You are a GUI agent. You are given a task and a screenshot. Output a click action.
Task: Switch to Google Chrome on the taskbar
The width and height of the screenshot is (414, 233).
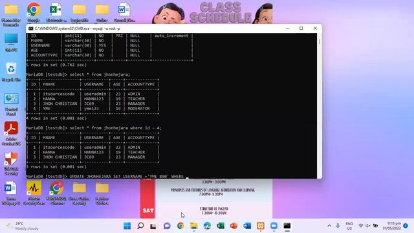pos(180,226)
